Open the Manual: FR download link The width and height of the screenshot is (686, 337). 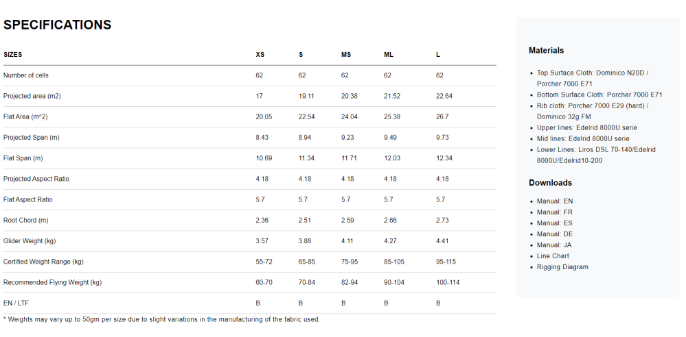click(555, 212)
